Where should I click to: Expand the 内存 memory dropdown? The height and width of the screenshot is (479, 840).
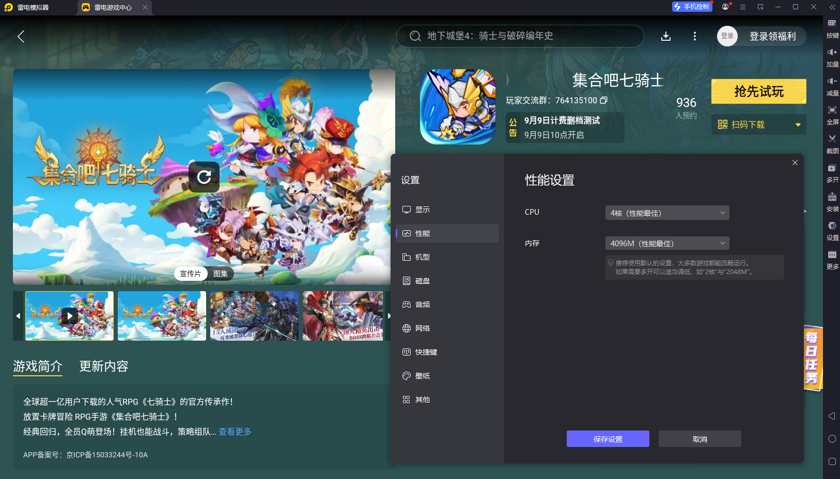(x=667, y=243)
